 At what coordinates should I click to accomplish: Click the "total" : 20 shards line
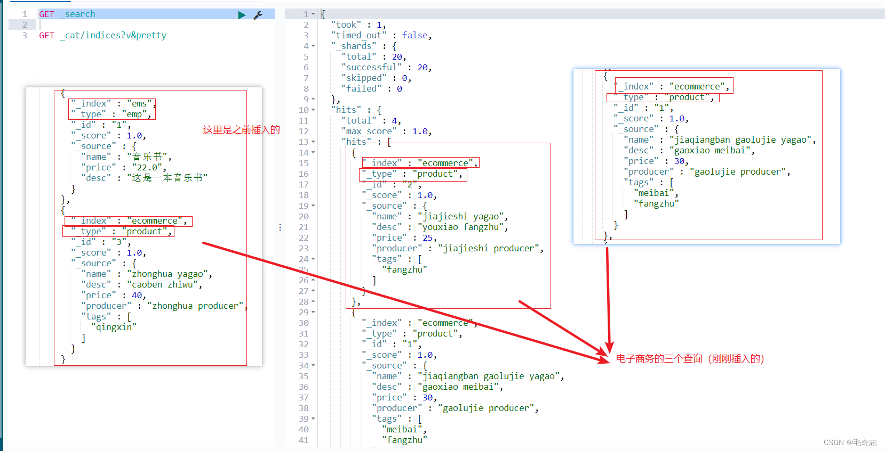click(x=373, y=57)
